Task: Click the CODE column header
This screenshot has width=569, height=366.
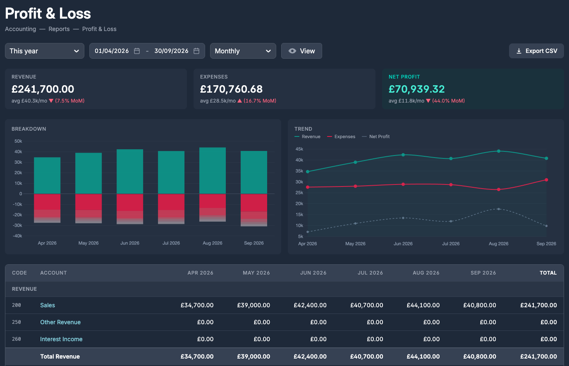Action: point(19,273)
